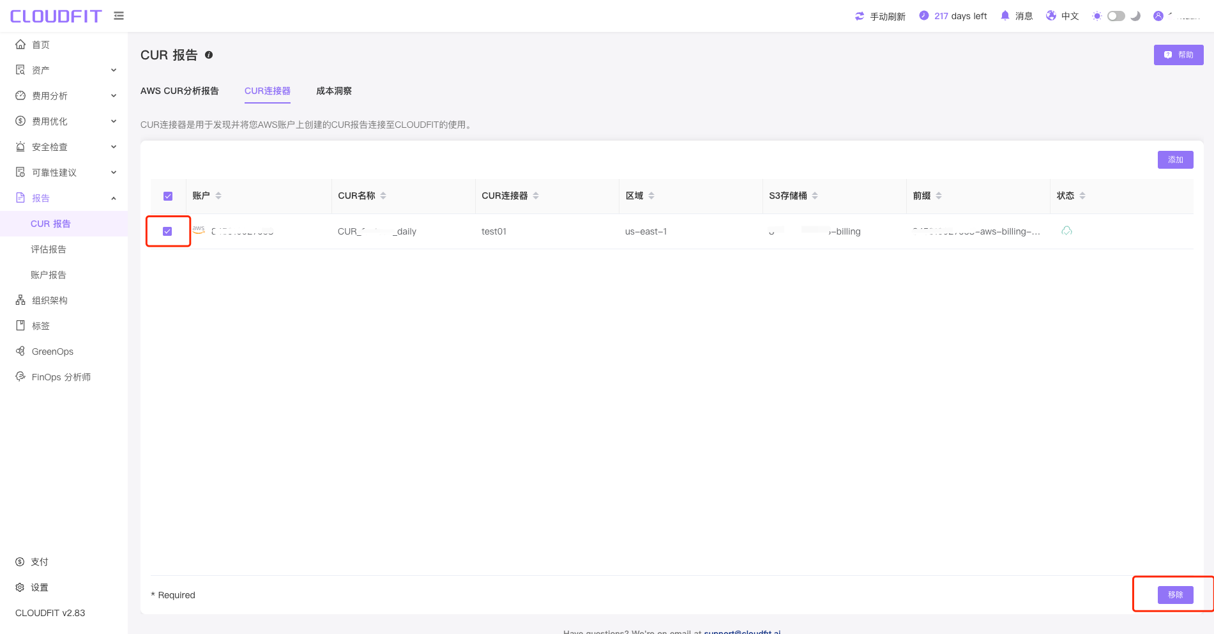Click the info icon next to CUR 报告 title
This screenshot has width=1214, height=634.
pos(209,55)
